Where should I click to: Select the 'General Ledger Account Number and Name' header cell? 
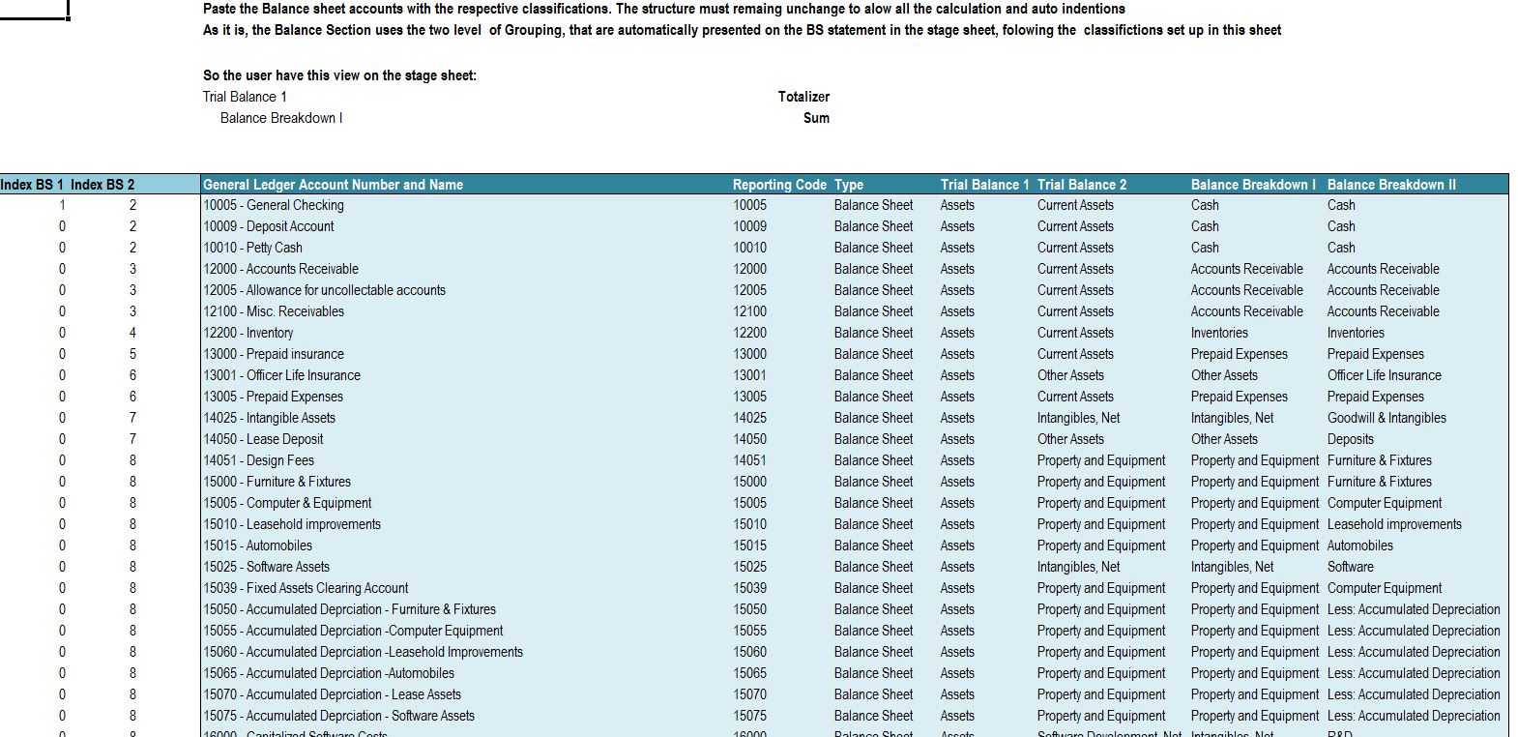(x=333, y=185)
